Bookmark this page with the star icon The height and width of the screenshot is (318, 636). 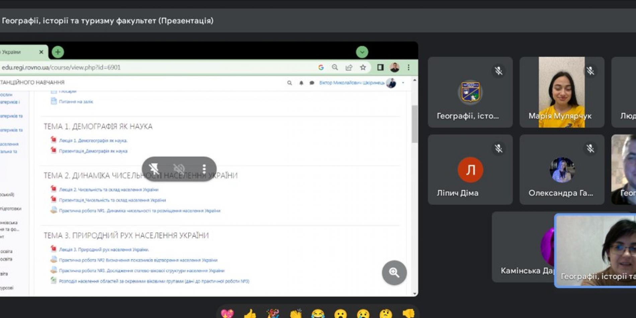point(363,67)
